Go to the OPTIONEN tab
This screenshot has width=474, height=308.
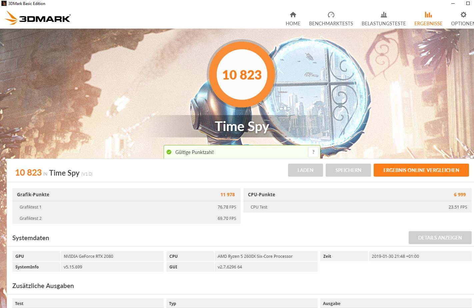tap(463, 19)
